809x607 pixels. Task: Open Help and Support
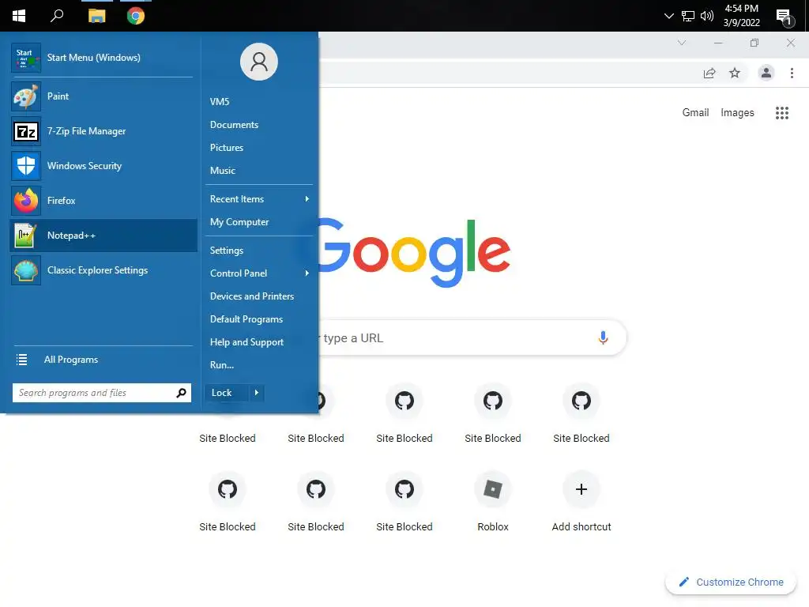pos(259,341)
